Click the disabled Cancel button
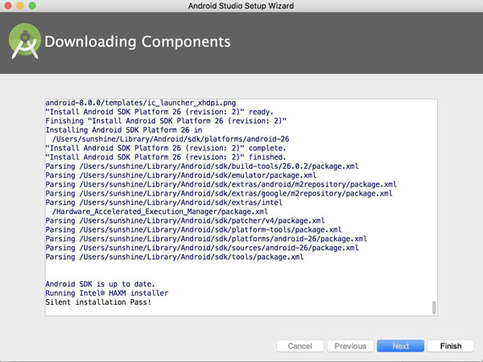Screen dimensions: 483x362 pos(299,346)
